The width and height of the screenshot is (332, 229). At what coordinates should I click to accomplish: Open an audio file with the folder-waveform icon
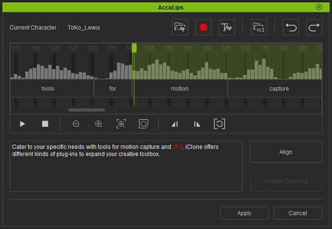pos(181,28)
